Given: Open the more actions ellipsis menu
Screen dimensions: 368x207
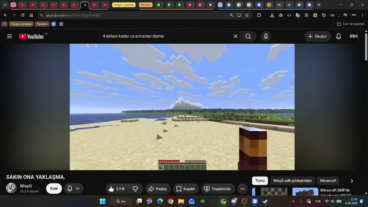Looking at the screenshot, I should pos(242,189).
